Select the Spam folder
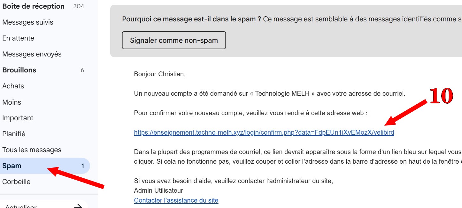462x208 pixels. 12,166
